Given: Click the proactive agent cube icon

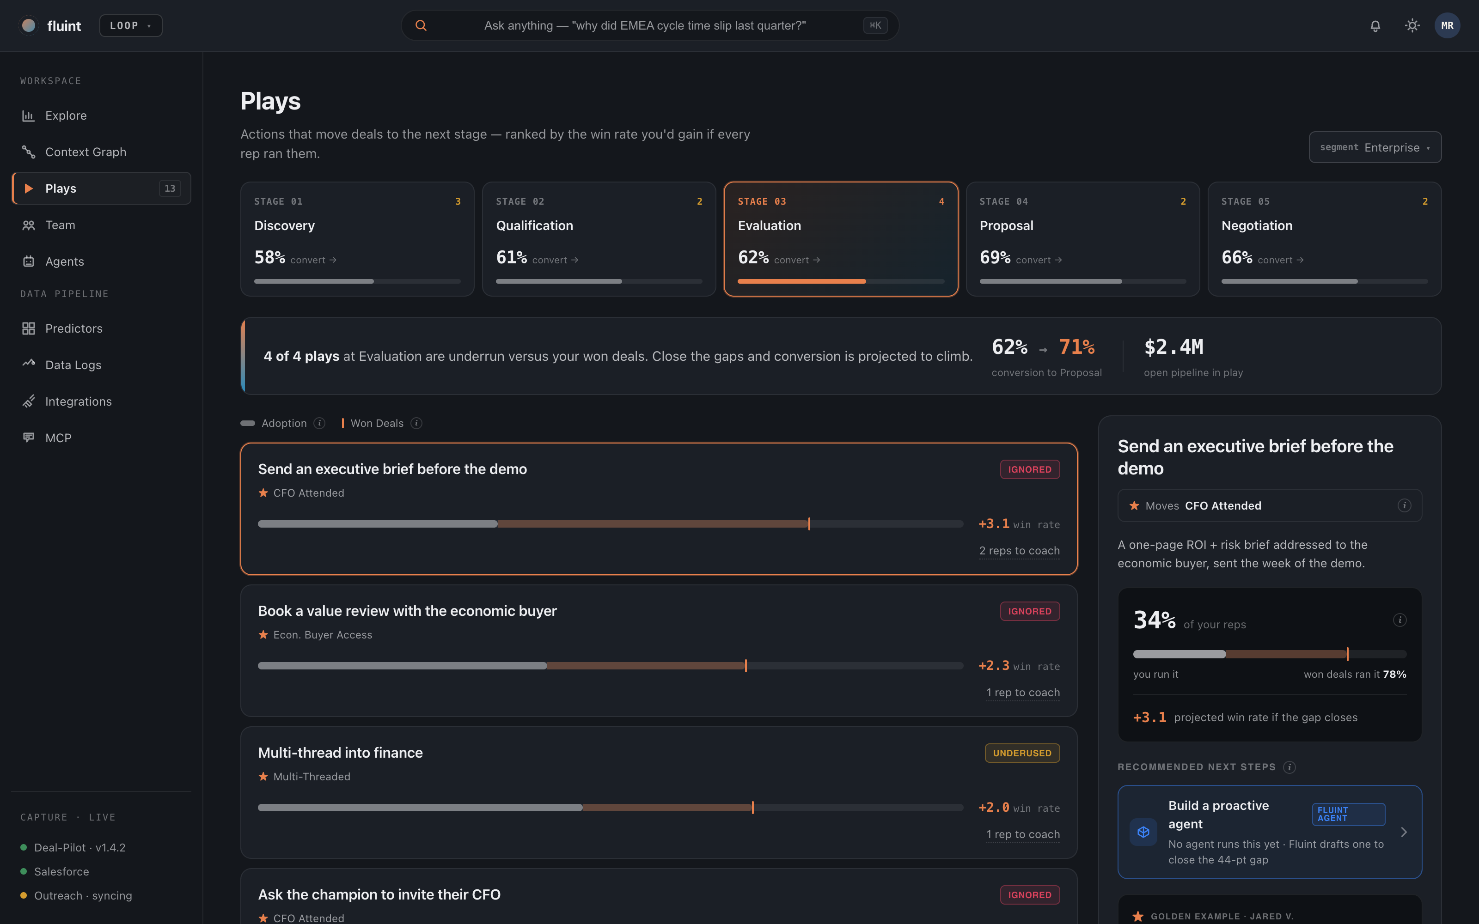Looking at the screenshot, I should pos(1143,832).
